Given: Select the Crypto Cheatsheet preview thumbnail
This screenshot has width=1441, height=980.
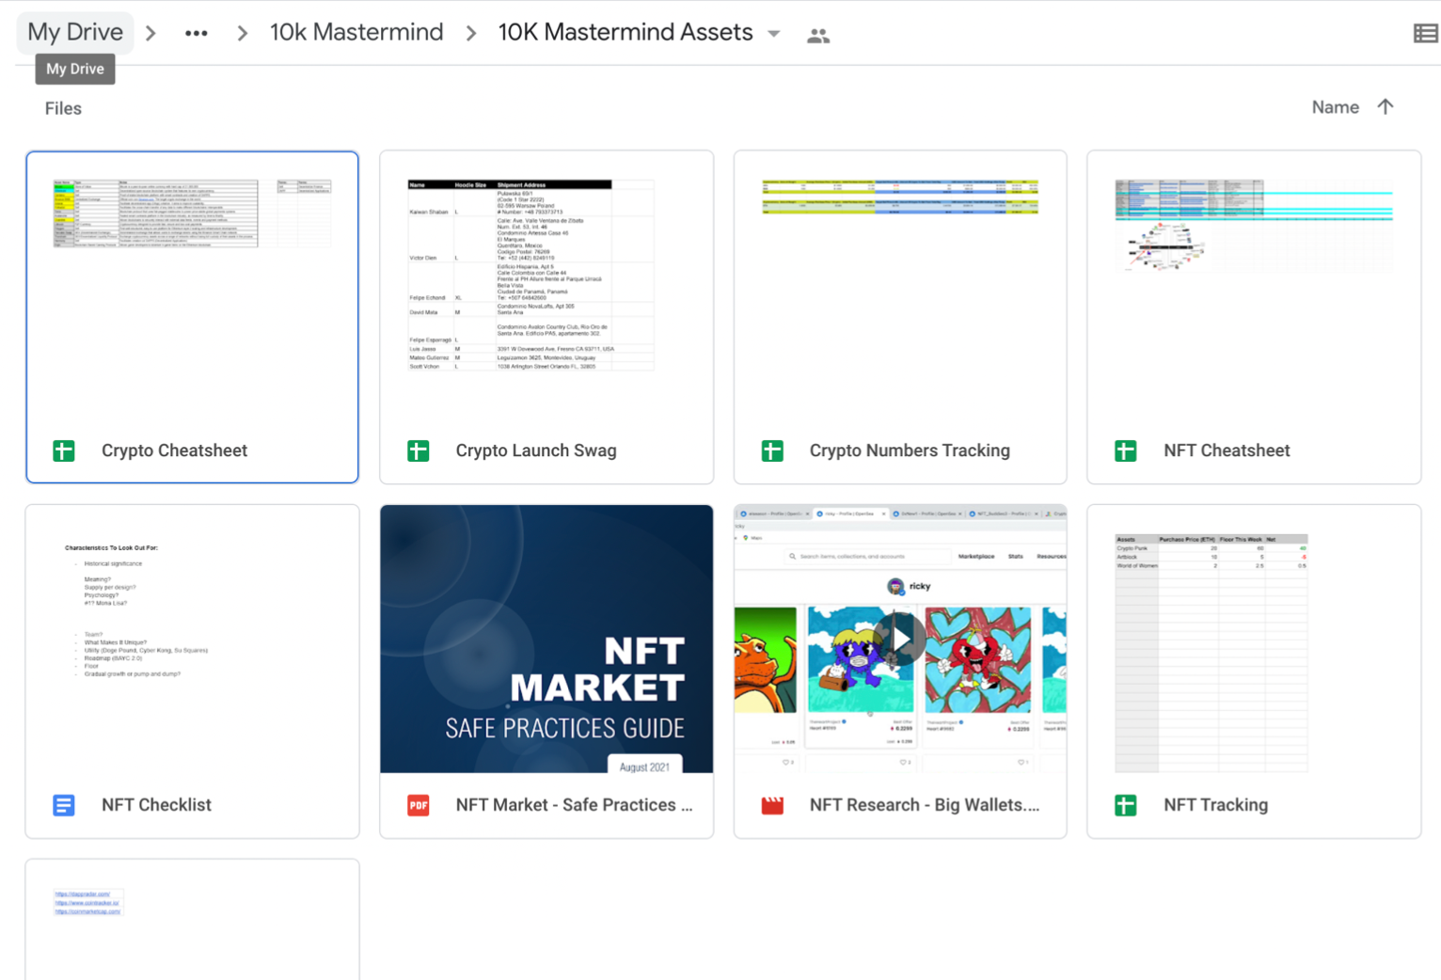Looking at the screenshot, I should (x=192, y=285).
